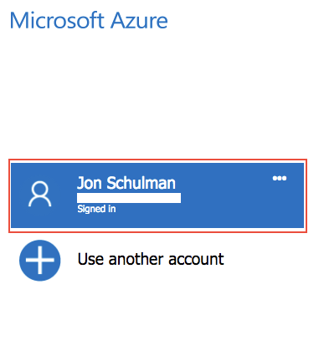The height and width of the screenshot is (350, 324).
Task: Click the 'Use another account' text
Action: (x=151, y=259)
